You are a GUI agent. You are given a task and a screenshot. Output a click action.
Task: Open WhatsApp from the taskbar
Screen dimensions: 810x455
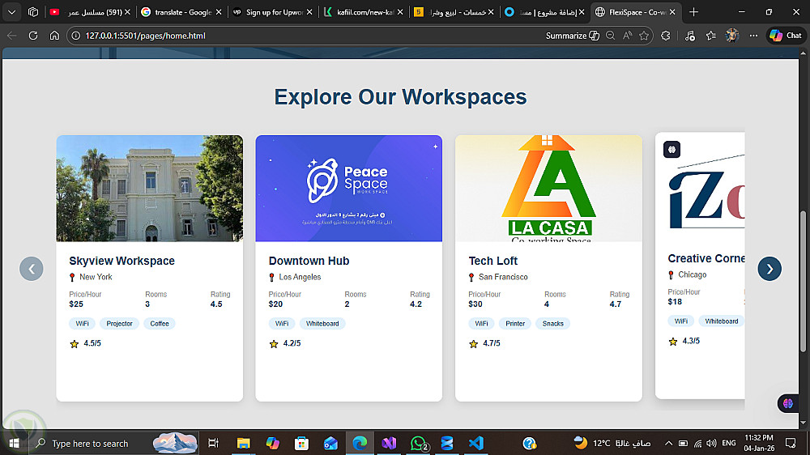[x=419, y=443]
